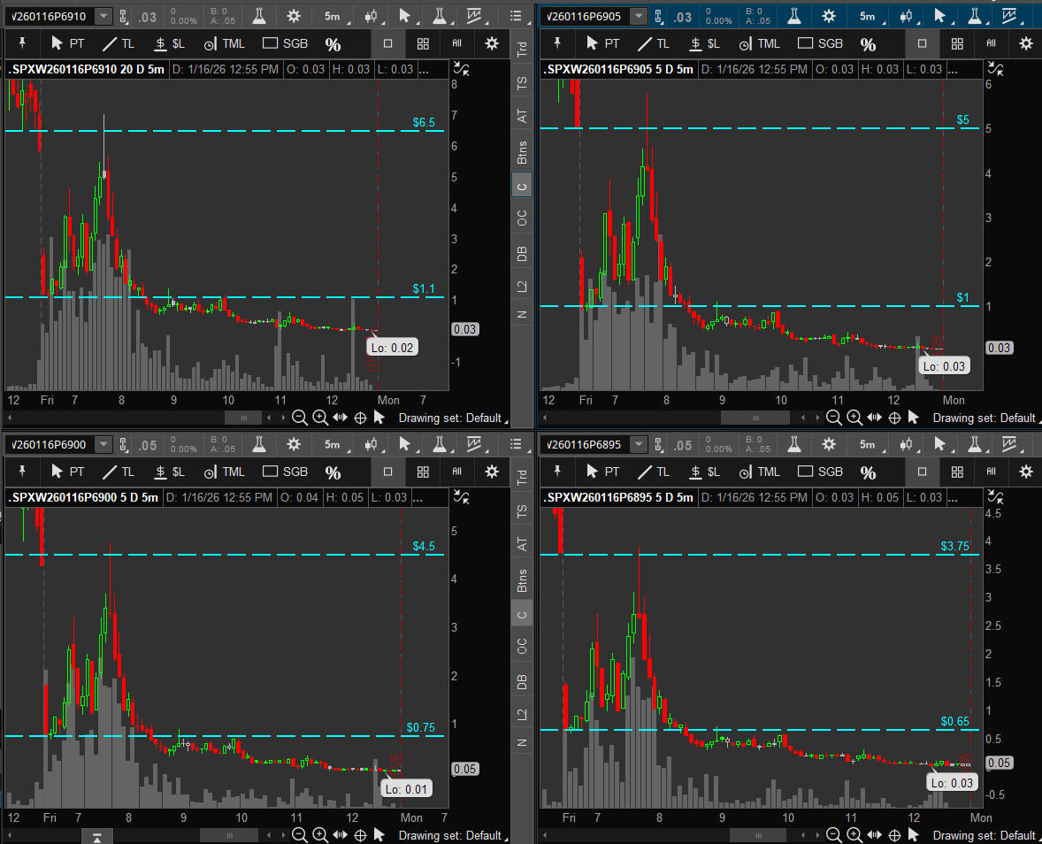
Task: Switch P6905 chart to grid layout view
Action: tap(956, 43)
